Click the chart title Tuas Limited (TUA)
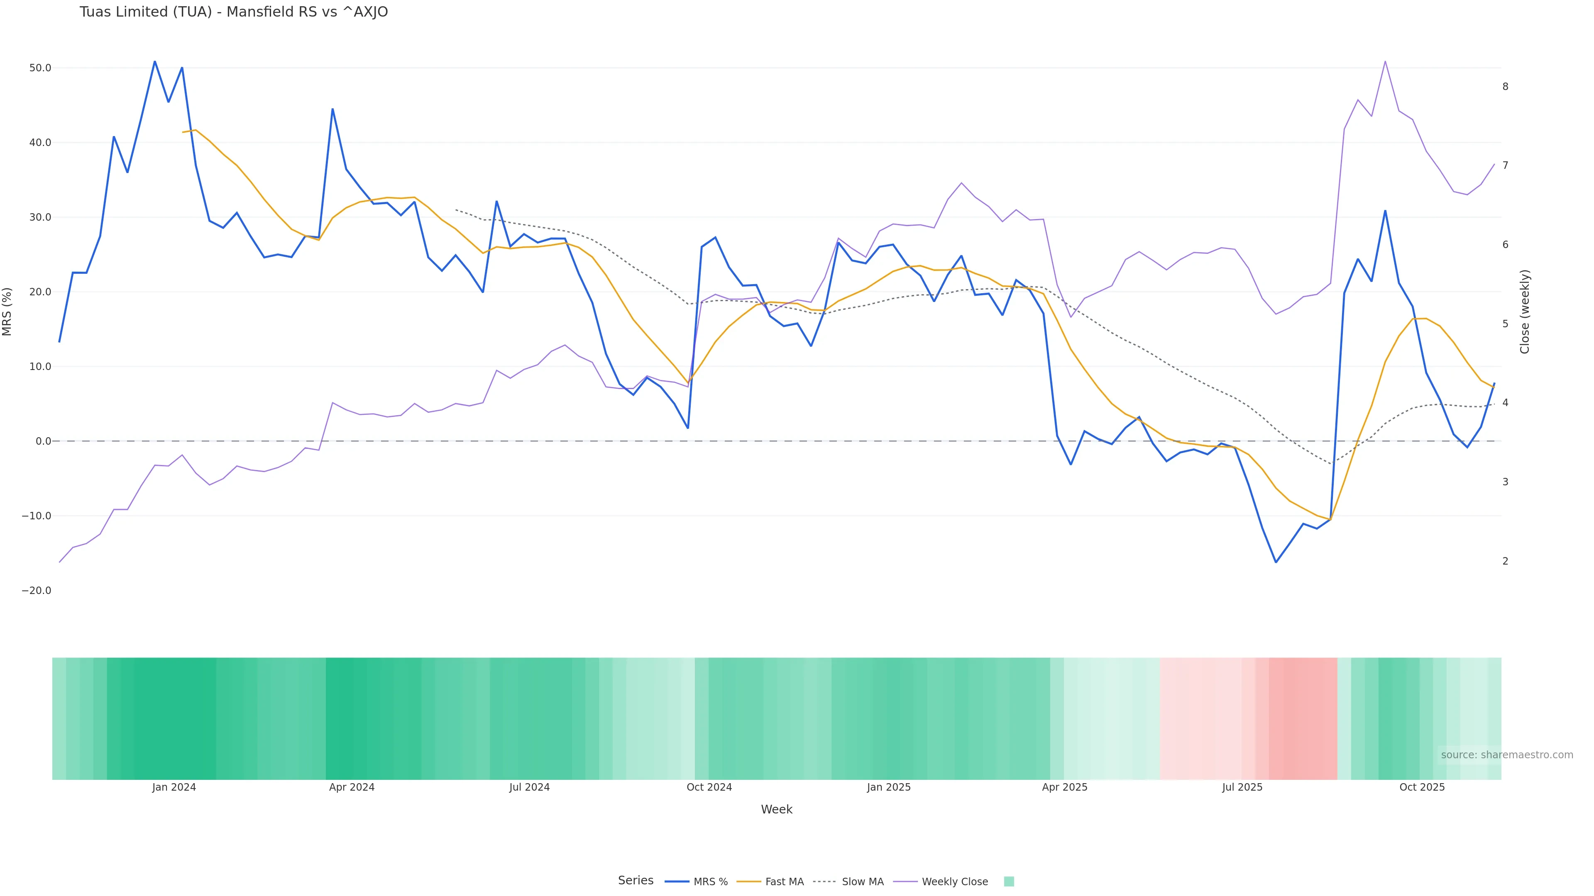Viewport: 1594px width, 896px height. [233, 12]
